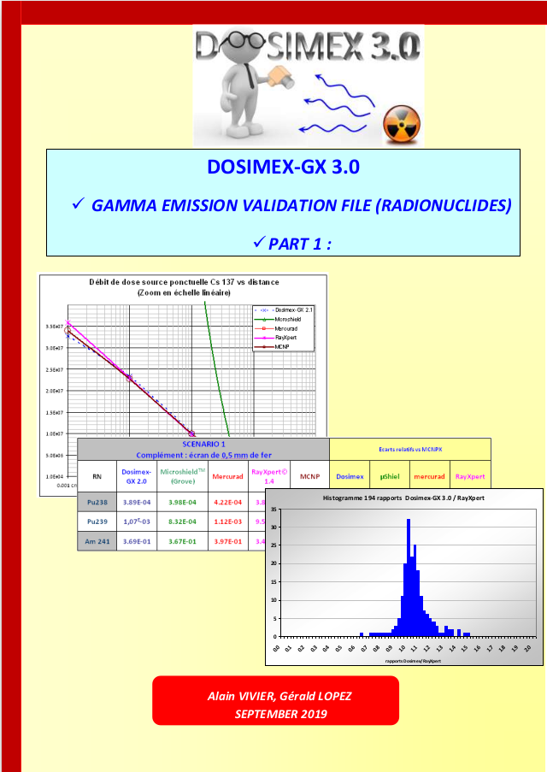The image size is (547, 772).
Task: Click the author names "Alain VIVIER, Gérald LOPEZ"
Action: pos(279,696)
